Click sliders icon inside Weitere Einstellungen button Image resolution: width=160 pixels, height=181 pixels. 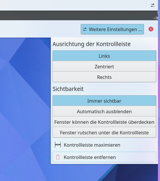point(85,29)
